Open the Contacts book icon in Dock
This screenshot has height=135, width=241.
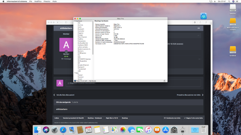80,130
